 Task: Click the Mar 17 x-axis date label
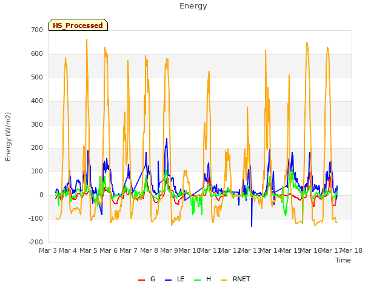point(332,250)
